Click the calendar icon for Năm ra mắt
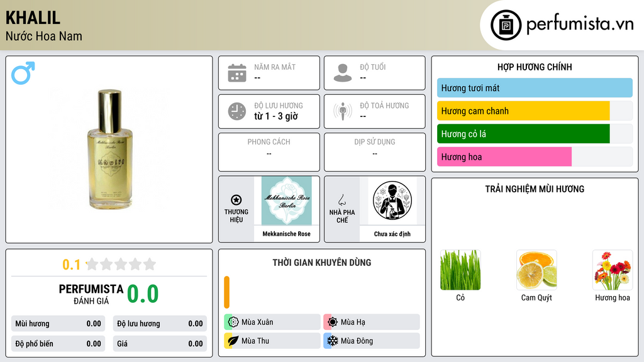This screenshot has height=362, width=644. pyautogui.click(x=237, y=73)
